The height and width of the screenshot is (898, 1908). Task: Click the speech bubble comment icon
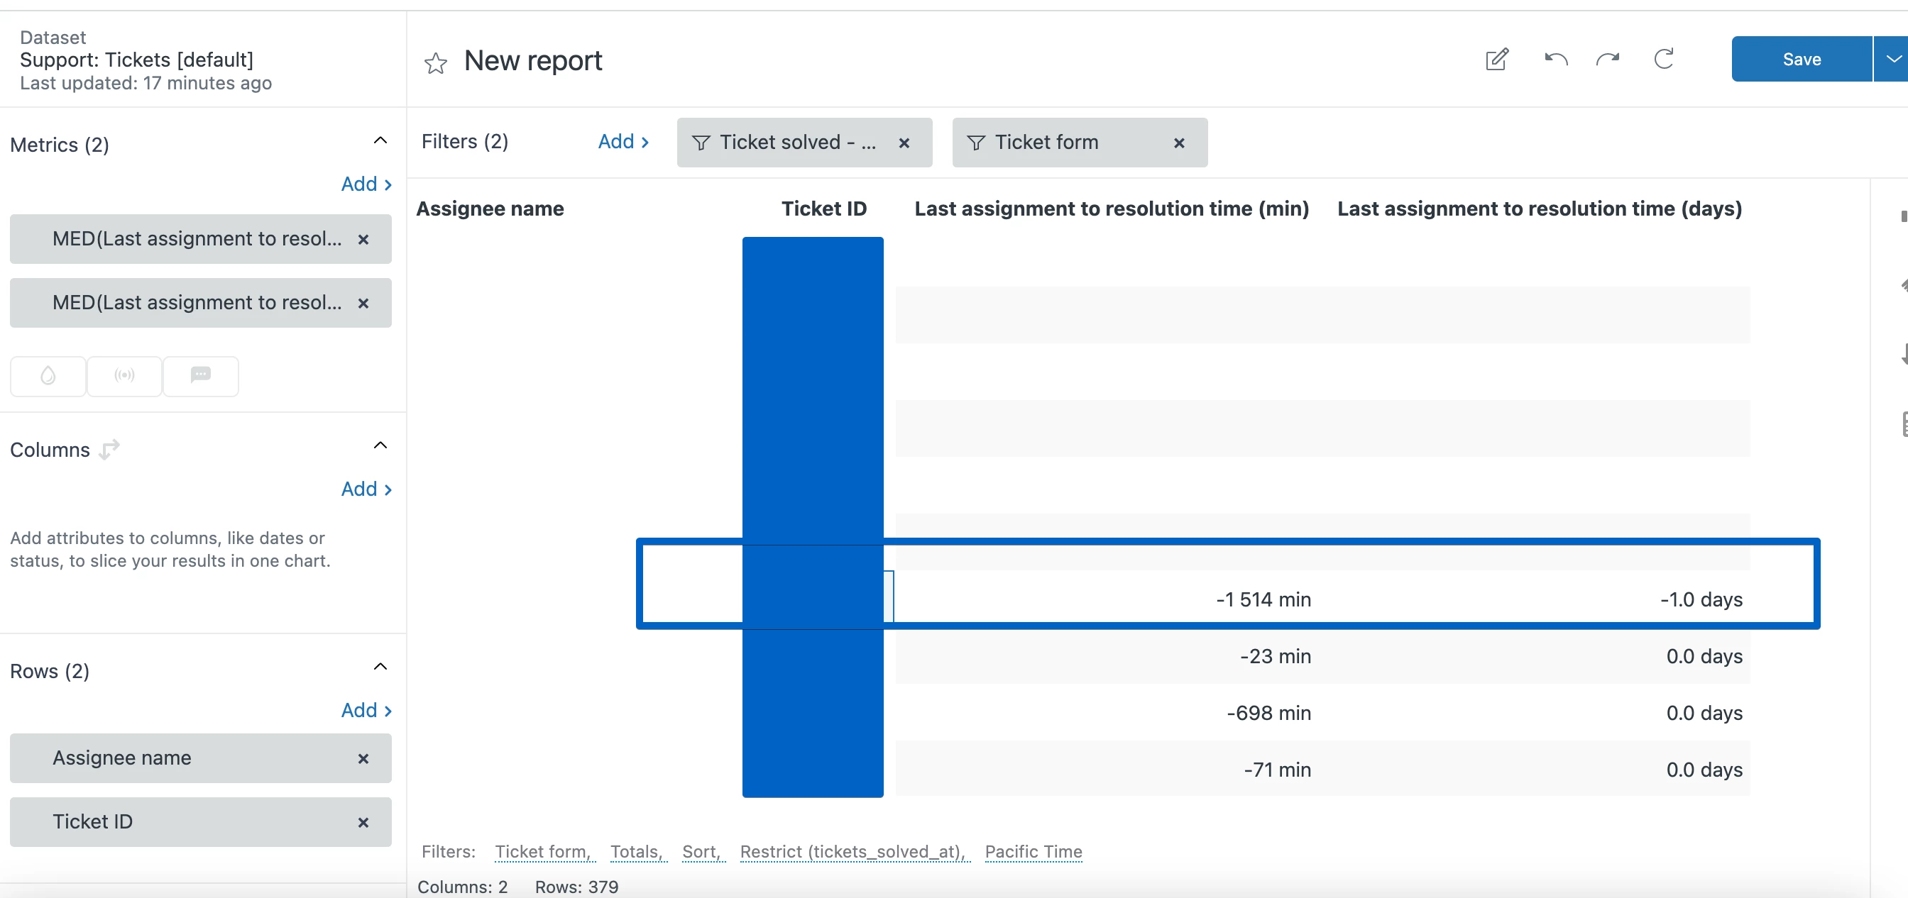201,376
